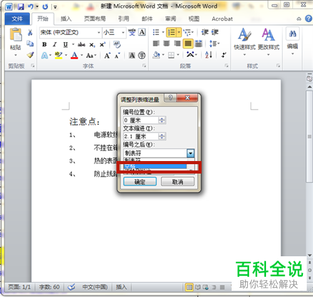313x297 pixels.
Task: Align text right
Action: [x=177, y=43]
